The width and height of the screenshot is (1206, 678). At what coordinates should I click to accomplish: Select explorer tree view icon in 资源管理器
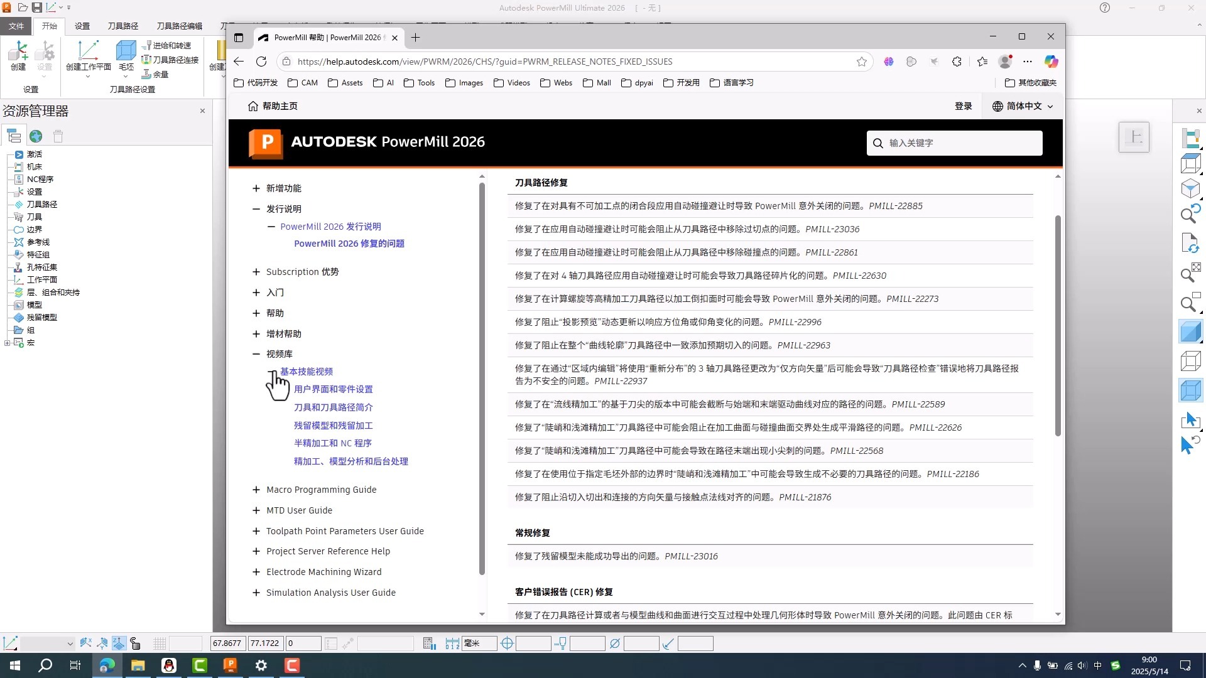pyautogui.click(x=14, y=136)
